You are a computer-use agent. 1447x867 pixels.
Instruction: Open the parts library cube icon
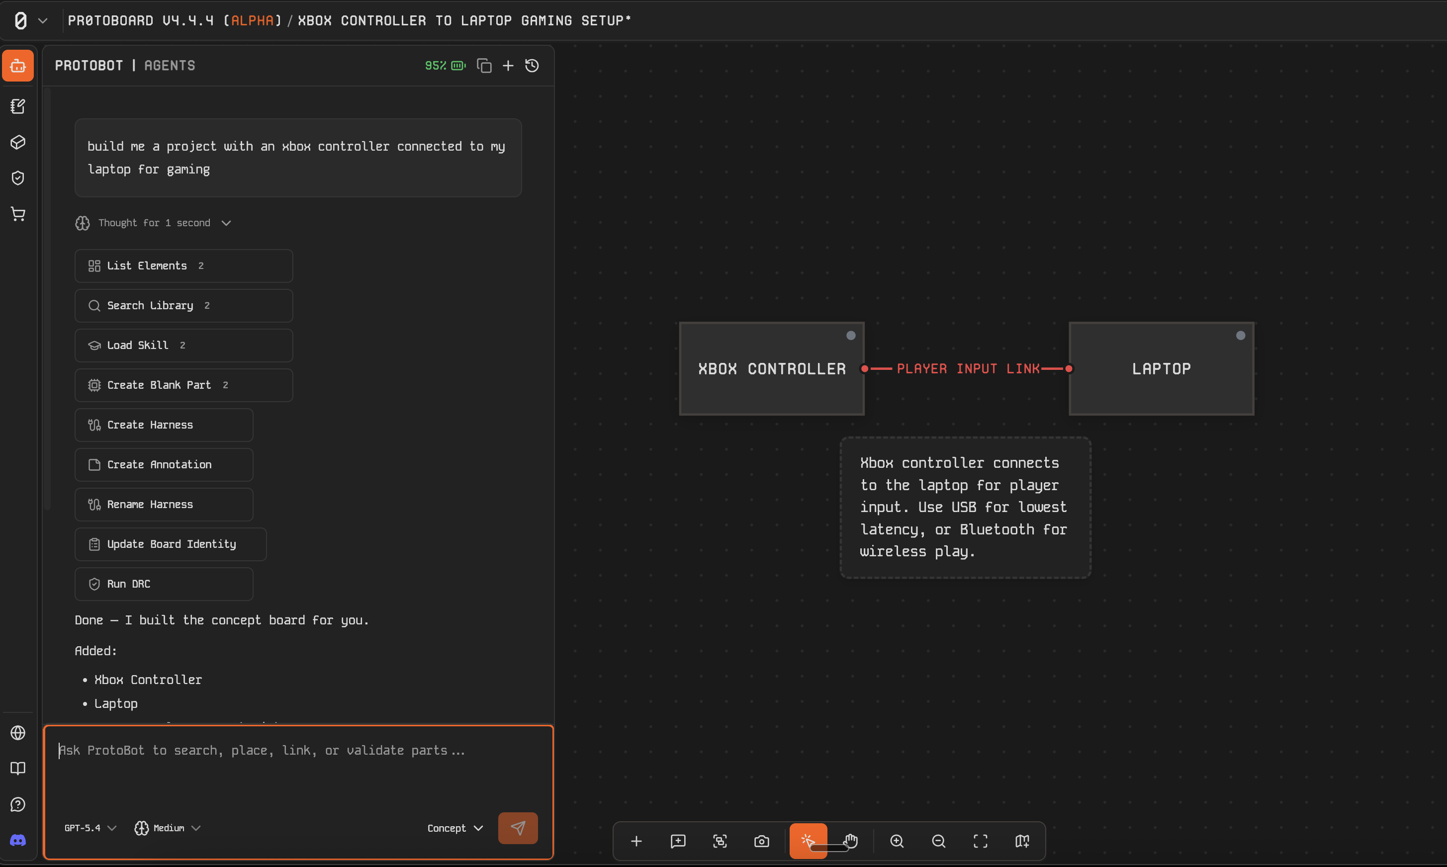point(18,142)
